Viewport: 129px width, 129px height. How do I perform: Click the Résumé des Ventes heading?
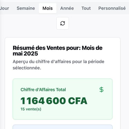pyautogui.click(x=57, y=51)
